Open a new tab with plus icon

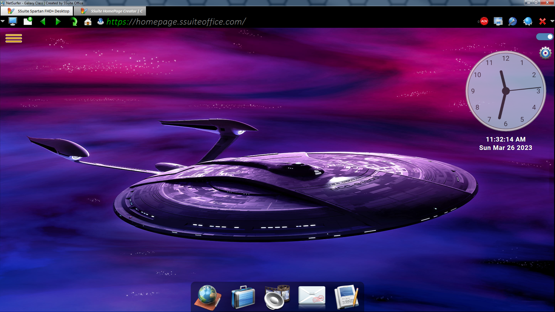(x=28, y=21)
